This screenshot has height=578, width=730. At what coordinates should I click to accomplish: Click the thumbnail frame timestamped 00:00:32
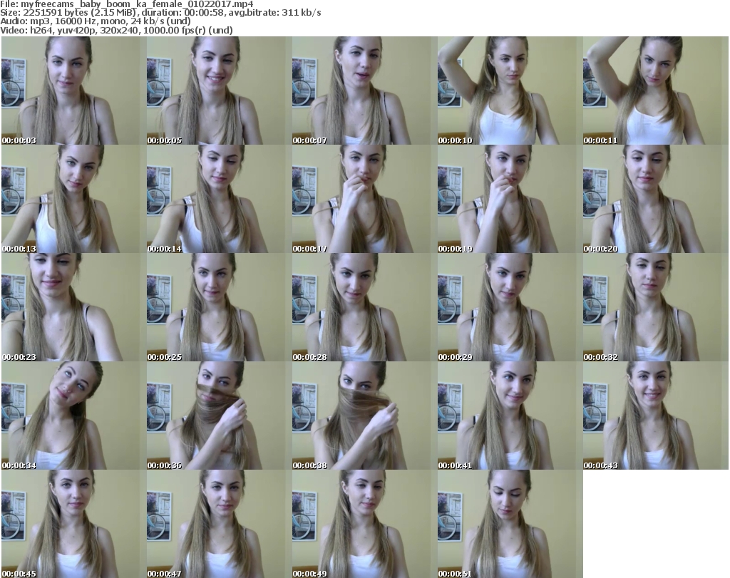point(656,307)
